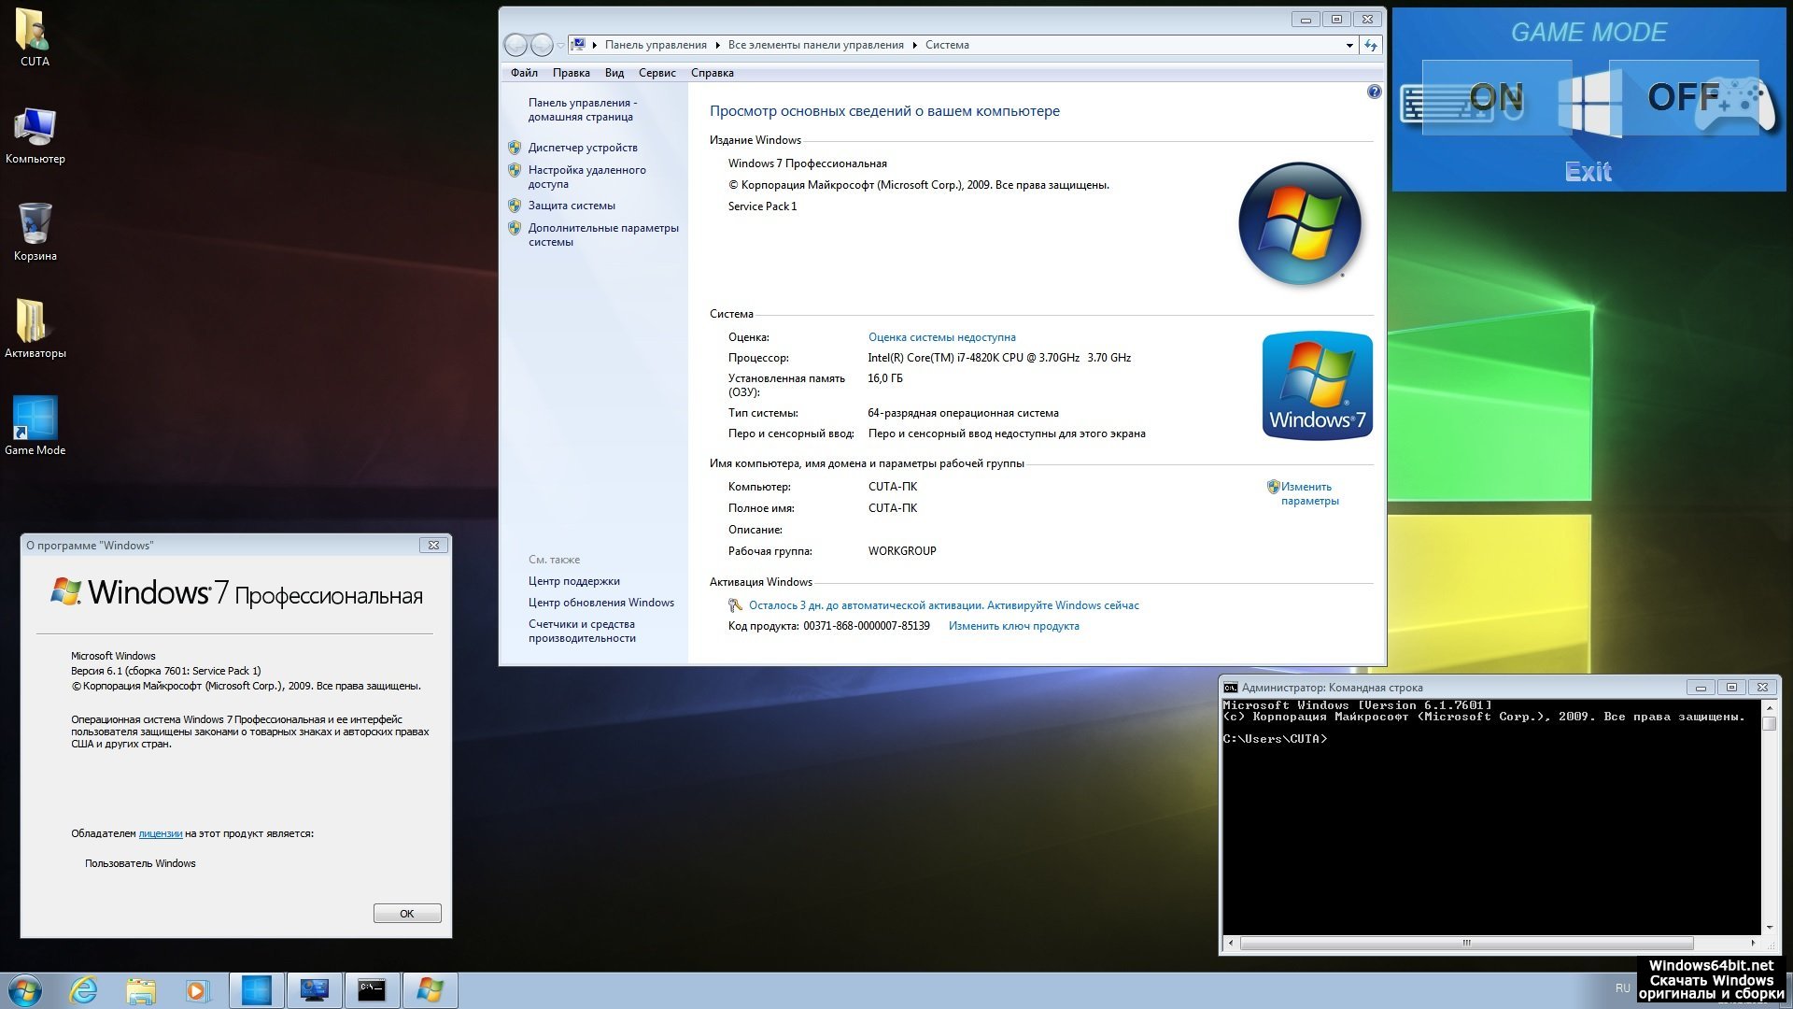
Task: Turn Game Mode OFF
Action: 1684,97
